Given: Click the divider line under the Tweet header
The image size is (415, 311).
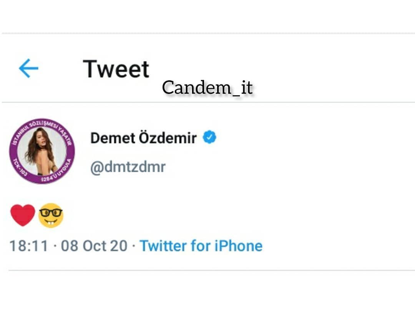Looking at the screenshot, I should coord(207,102).
